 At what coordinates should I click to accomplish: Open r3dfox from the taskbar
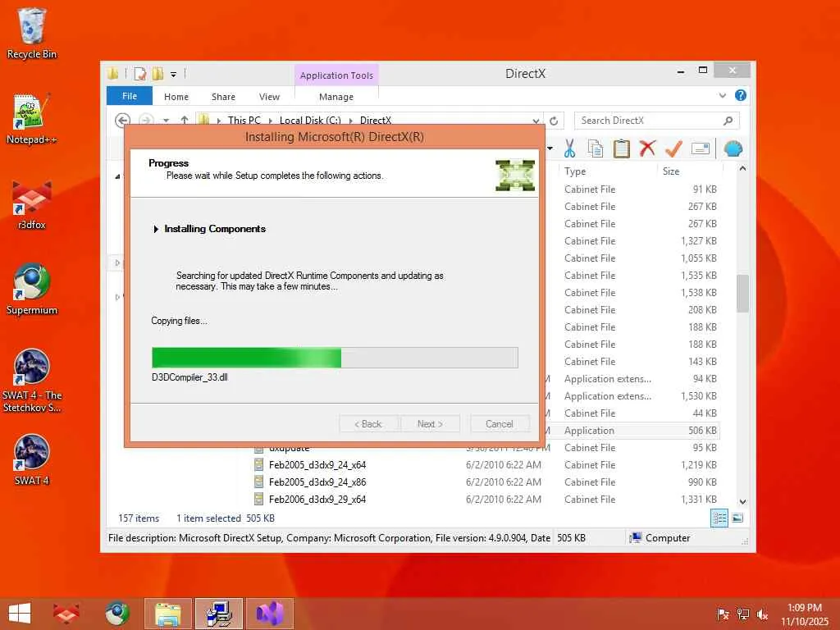coord(66,614)
